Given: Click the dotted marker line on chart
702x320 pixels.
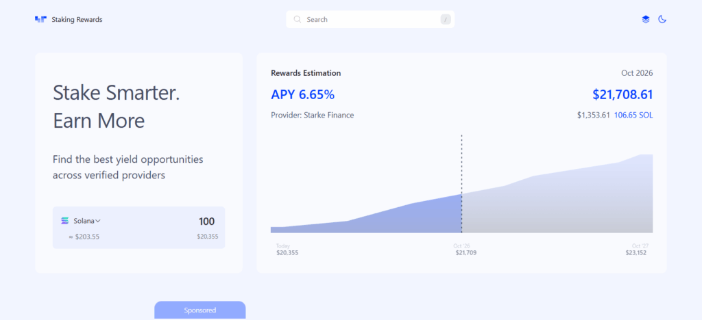Looking at the screenshot, I should tap(461, 183).
